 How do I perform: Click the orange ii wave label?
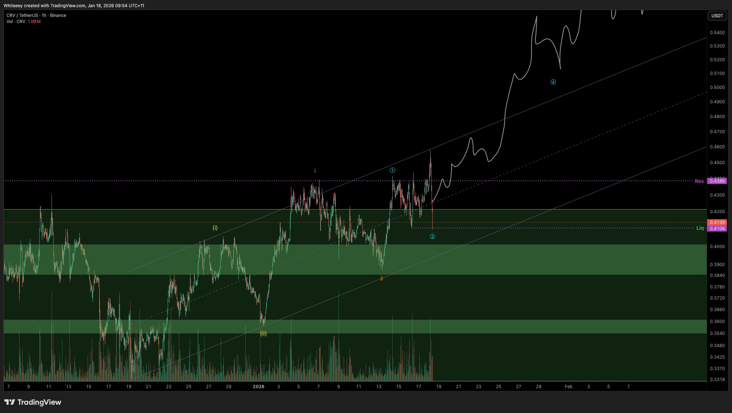point(382,278)
